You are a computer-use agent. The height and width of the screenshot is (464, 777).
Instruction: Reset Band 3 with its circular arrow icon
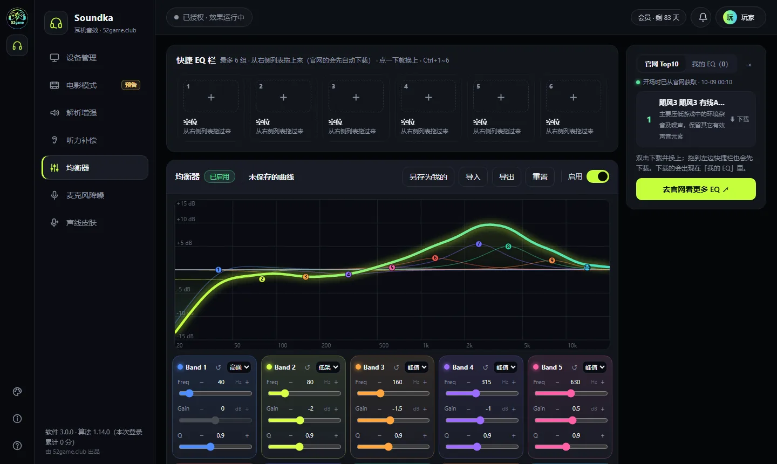tap(397, 367)
